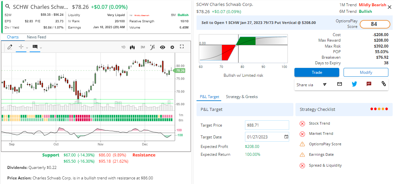Click the 6m trend color bar row
The height and width of the screenshot is (184, 394).
click(x=87, y=120)
